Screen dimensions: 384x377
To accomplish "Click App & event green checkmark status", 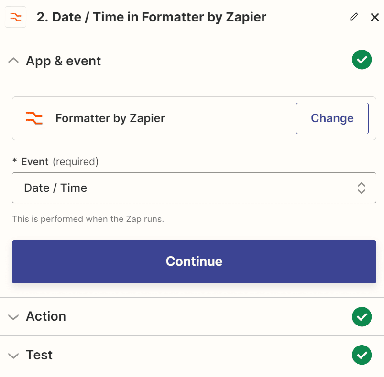I will (x=362, y=60).
